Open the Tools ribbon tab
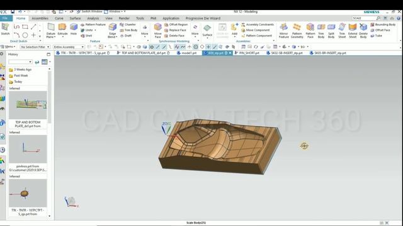403x226 pixels. pyautogui.click(x=140, y=18)
